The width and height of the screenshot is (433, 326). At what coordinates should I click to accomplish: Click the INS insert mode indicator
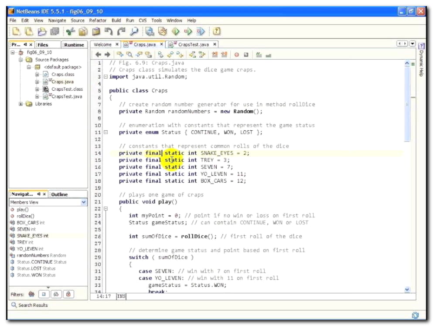(121, 296)
